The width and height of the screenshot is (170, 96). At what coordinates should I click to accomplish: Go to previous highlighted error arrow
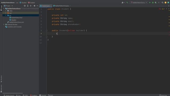(167, 9)
